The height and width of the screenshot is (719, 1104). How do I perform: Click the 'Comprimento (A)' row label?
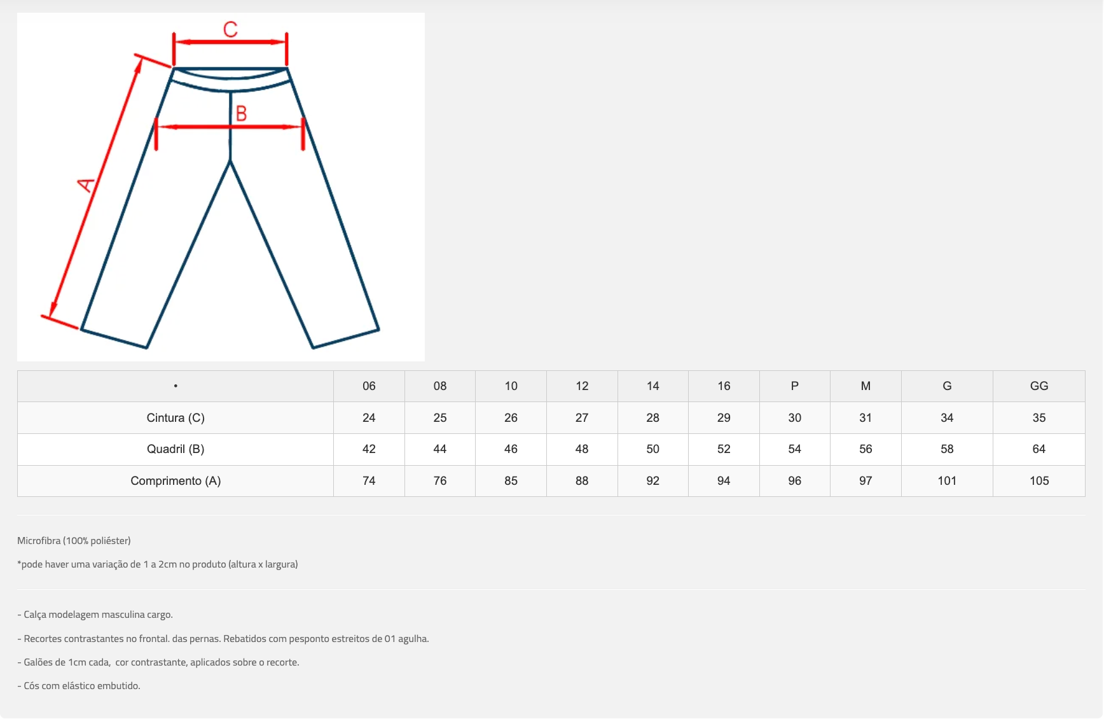pos(176,481)
